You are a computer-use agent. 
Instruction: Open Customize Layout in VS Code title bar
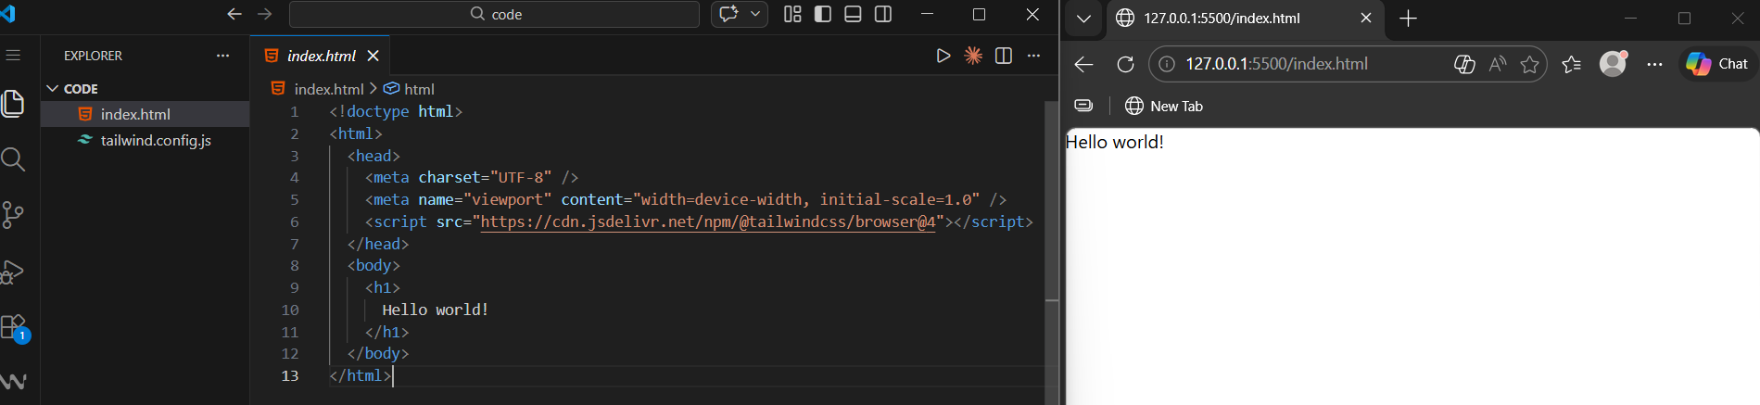coord(792,14)
